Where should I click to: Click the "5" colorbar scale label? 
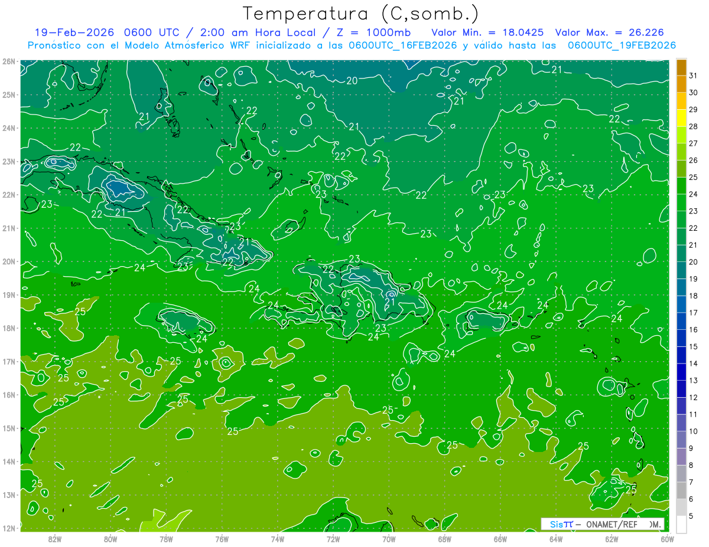click(691, 516)
